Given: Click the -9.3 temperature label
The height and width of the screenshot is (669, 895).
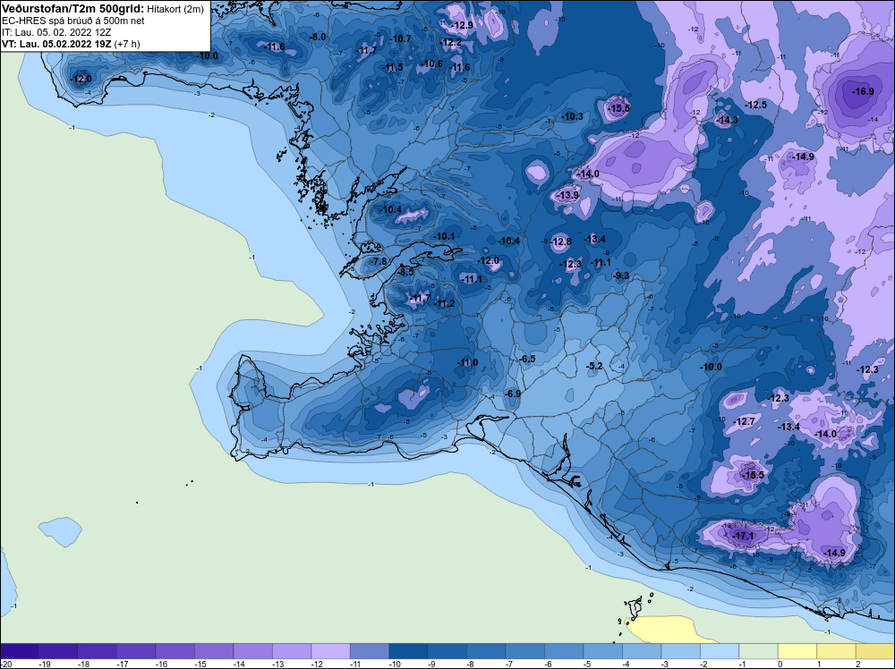Looking at the screenshot, I should pyautogui.click(x=621, y=275).
